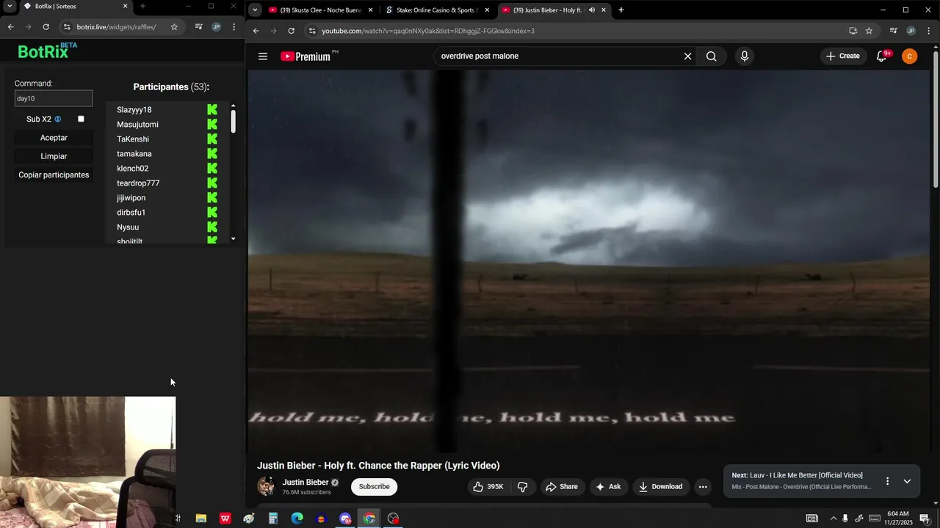Open a new tab in the YouTube window
The image size is (940, 528).
point(621,10)
